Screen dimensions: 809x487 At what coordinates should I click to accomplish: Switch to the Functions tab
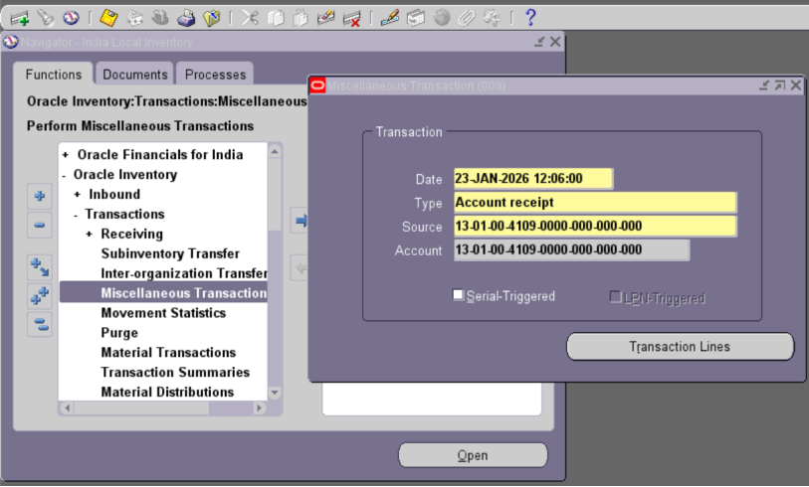54,75
